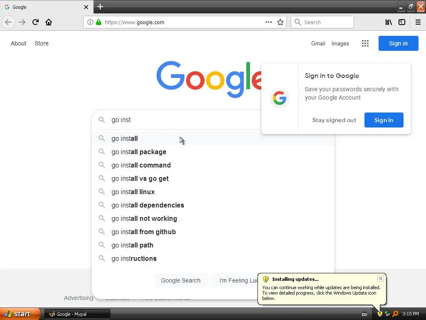Select Google - Mypal taskbar button
Screen dimensions: 426x320
[x=77, y=314]
